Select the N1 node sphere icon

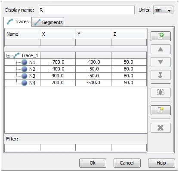click(24, 62)
